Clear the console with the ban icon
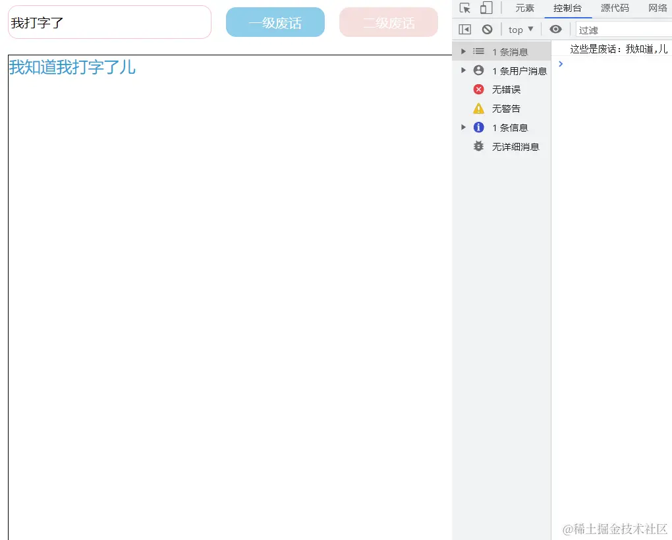The height and width of the screenshot is (540, 672). [x=487, y=29]
